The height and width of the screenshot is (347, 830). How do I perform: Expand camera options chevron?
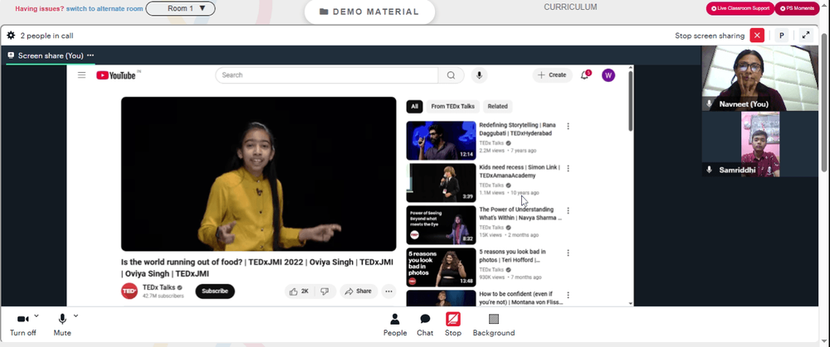tap(36, 316)
